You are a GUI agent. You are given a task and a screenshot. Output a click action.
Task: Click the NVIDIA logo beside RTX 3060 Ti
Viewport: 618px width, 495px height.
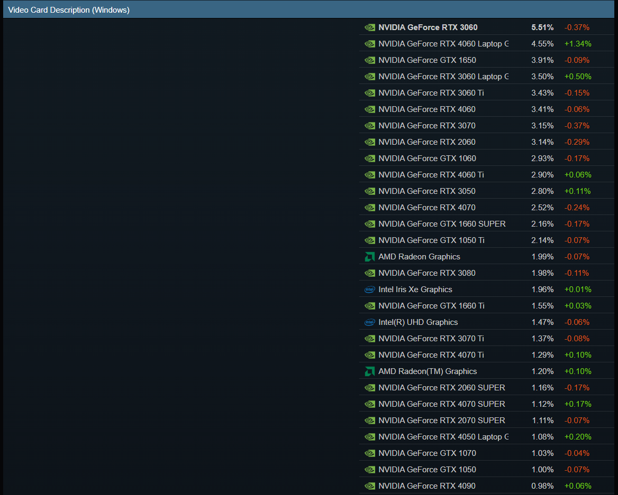pyautogui.click(x=370, y=93)
